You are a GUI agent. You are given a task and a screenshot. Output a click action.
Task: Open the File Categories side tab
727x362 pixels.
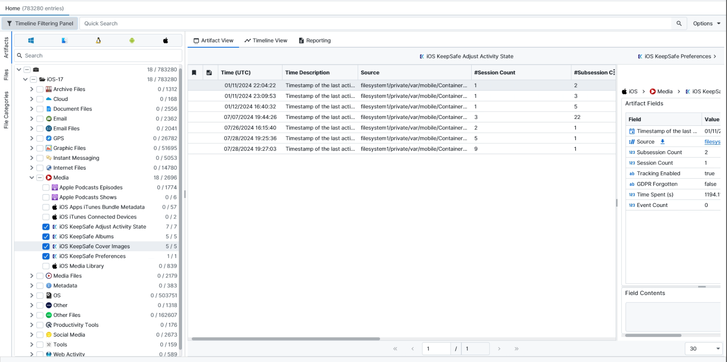coord(6,110)
